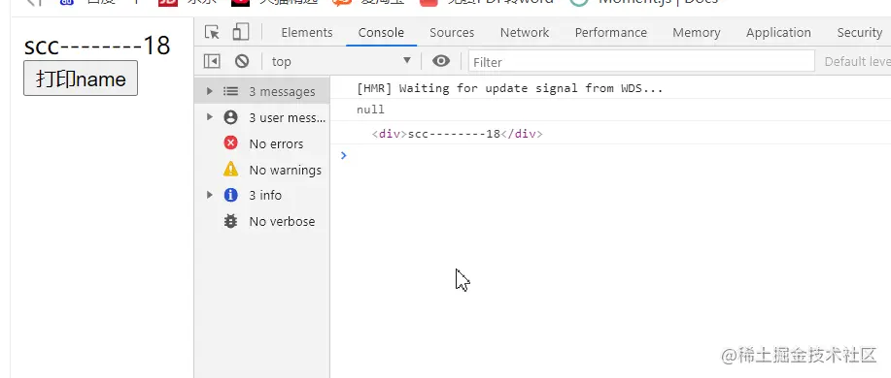Select the blue info icon
The height and width of the screenshot is (378, 891).
pyautogui.click(x=230, y=195)
